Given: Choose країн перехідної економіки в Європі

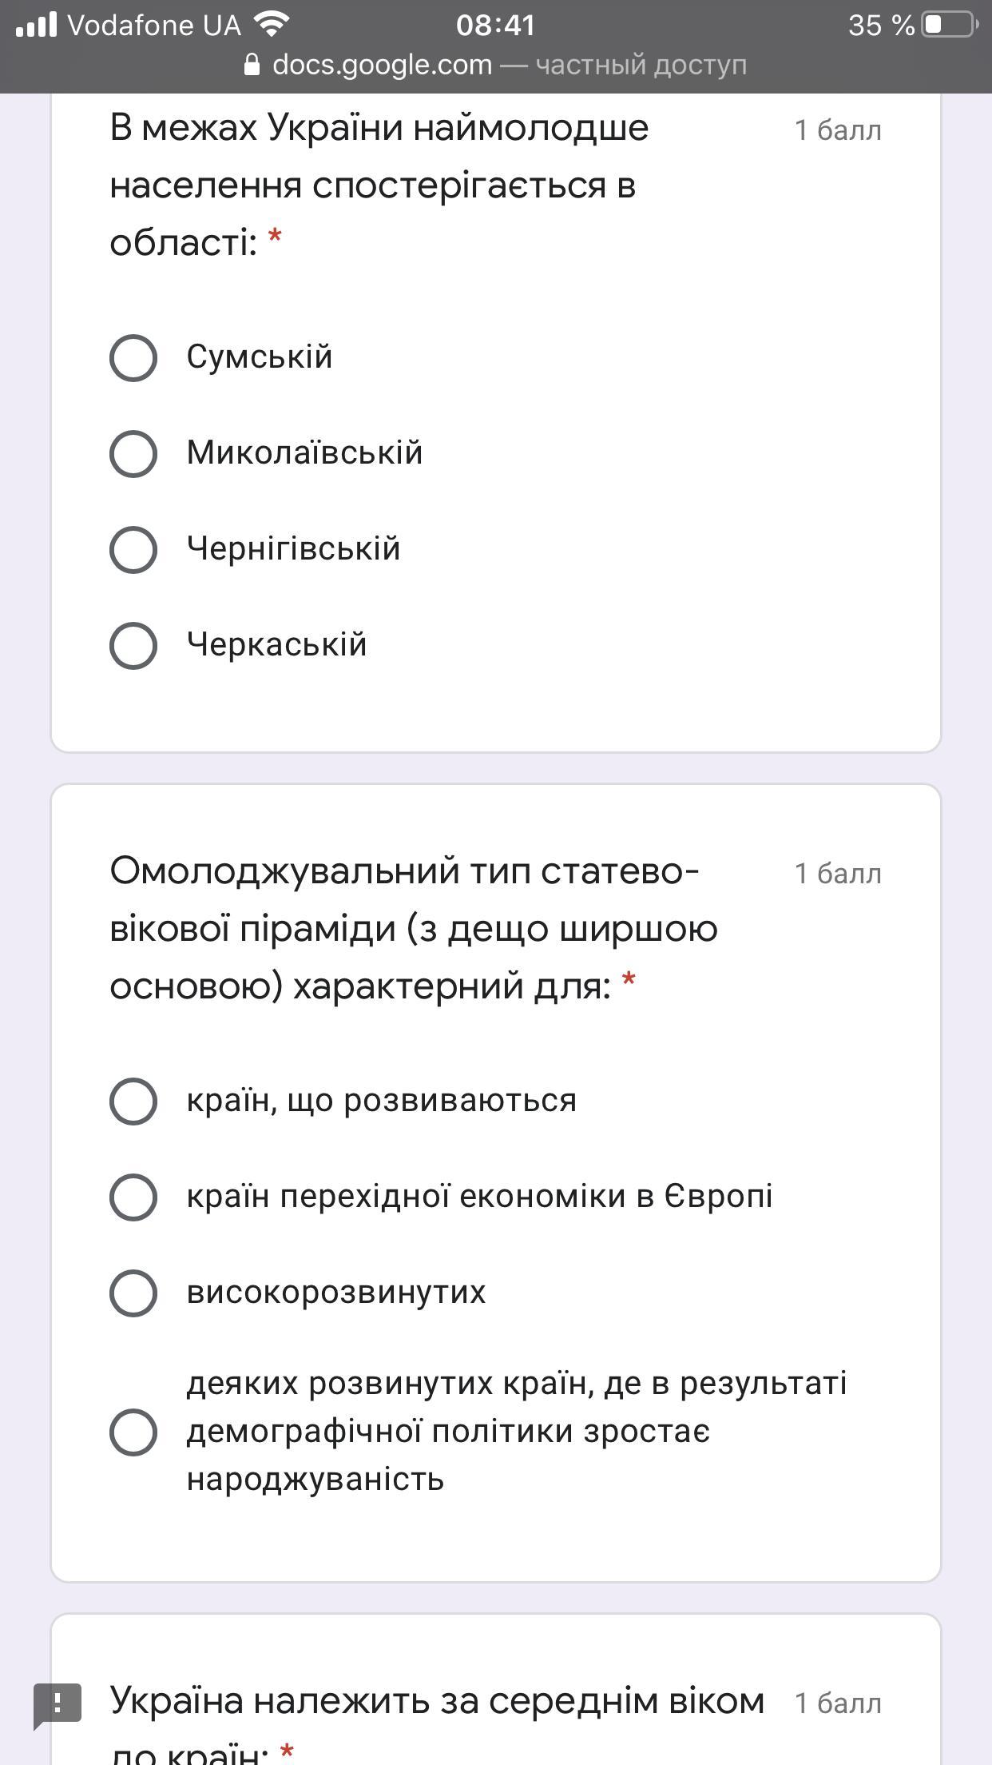Looking at the screenshot, I should click(x=133, y=1197).
